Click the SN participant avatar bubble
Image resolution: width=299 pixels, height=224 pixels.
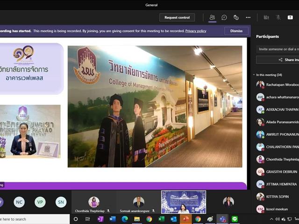[61, 202]
